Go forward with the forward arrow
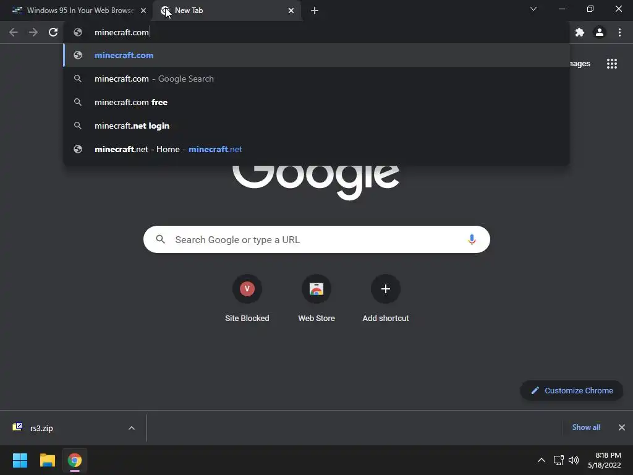 [33, 32]
